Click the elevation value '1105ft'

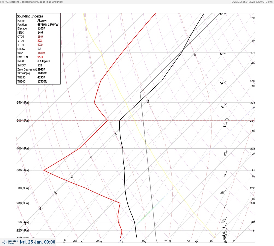pyautogui.click(x=42, y=28)
